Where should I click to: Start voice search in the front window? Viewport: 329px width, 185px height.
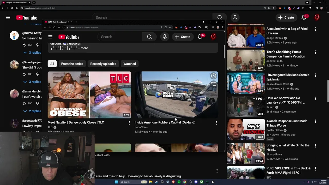pos(165,37)
